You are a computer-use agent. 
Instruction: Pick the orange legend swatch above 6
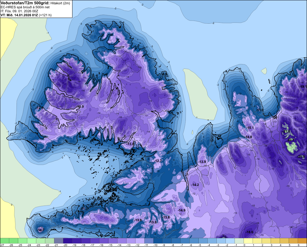(302, 241)
